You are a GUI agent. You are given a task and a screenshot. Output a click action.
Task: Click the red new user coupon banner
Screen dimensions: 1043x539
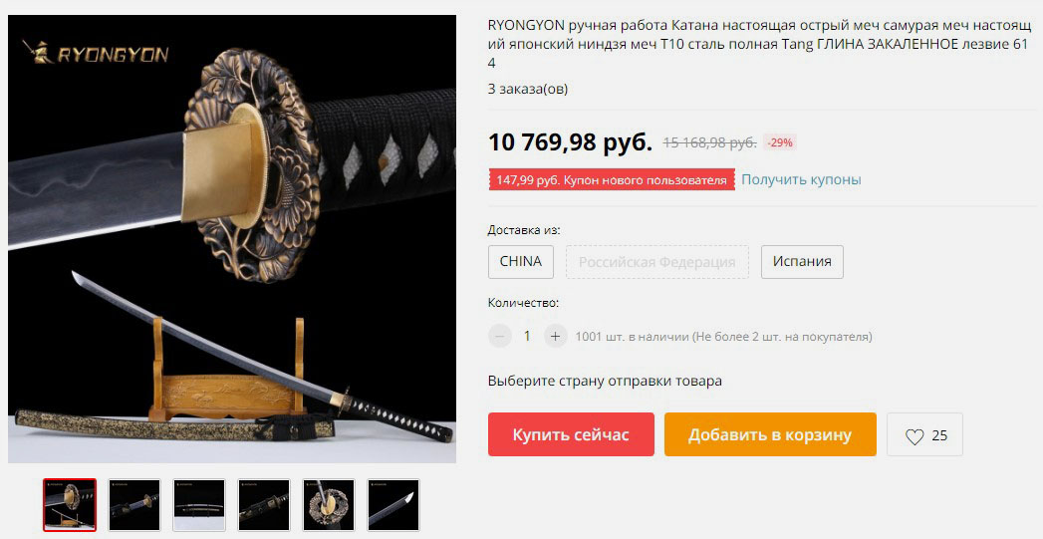[612, 179]
